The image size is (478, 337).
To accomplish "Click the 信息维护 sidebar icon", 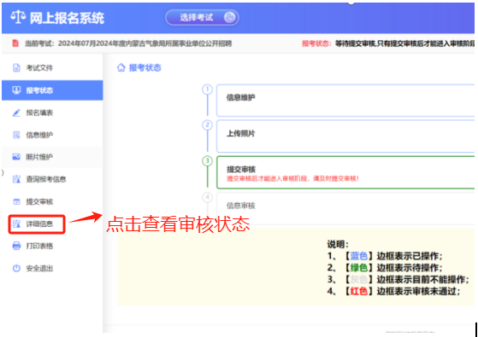I will [x=16, y=135].
